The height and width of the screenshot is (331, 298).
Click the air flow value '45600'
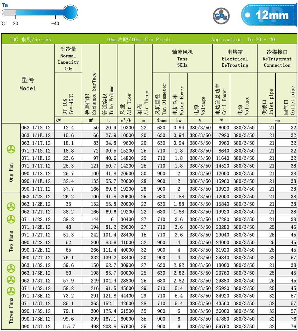click(127, 288)
